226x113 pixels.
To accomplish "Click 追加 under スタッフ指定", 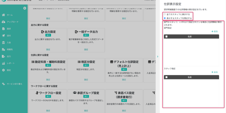I will pyautogui.click(x=214, y=72).
